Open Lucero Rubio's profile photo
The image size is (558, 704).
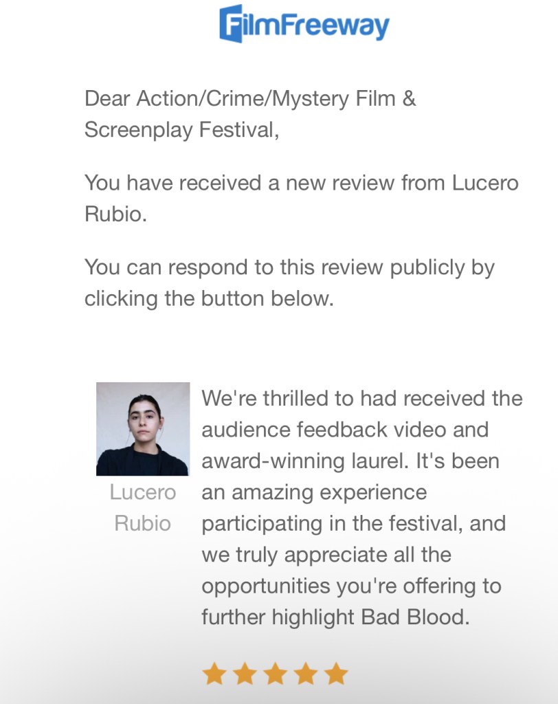coord(143,429)
